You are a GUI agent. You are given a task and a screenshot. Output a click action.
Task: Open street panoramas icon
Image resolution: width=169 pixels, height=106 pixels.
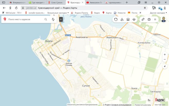point(122,19)
